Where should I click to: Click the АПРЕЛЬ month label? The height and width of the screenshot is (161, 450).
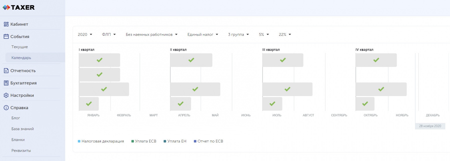pos(184,115)
